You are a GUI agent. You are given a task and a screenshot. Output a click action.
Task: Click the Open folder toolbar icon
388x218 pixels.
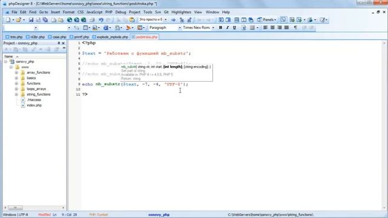coord(18,20)
